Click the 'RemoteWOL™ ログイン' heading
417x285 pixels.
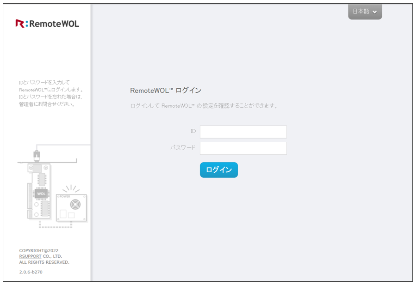click(x=166, y=91)
